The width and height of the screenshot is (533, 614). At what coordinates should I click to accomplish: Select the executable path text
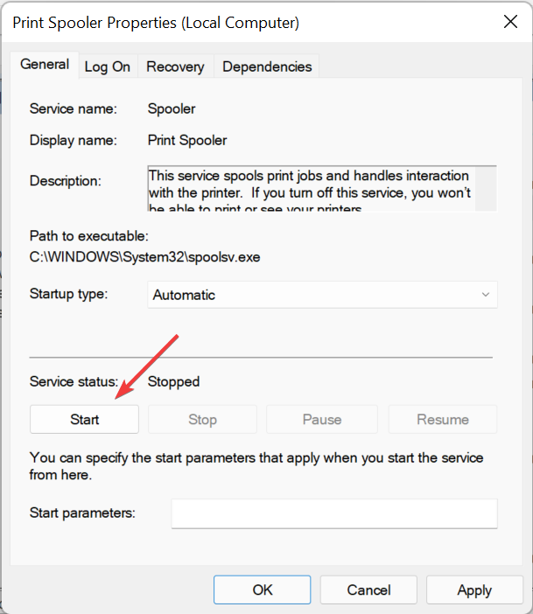pos(144,257)
